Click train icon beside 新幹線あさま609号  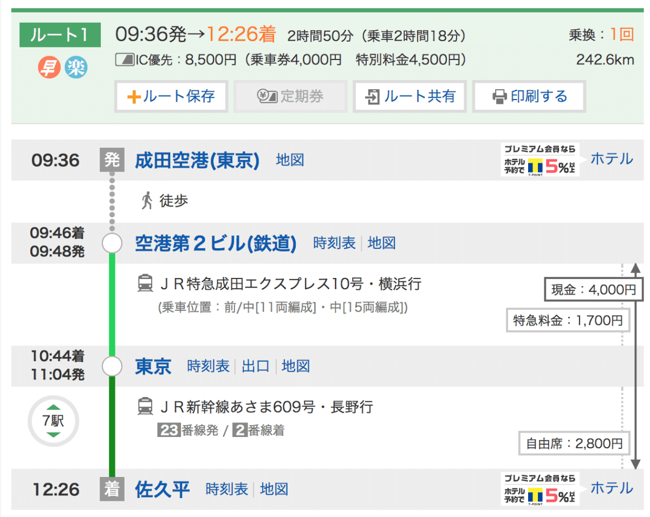pyautogui.click(x=145, y=407)
